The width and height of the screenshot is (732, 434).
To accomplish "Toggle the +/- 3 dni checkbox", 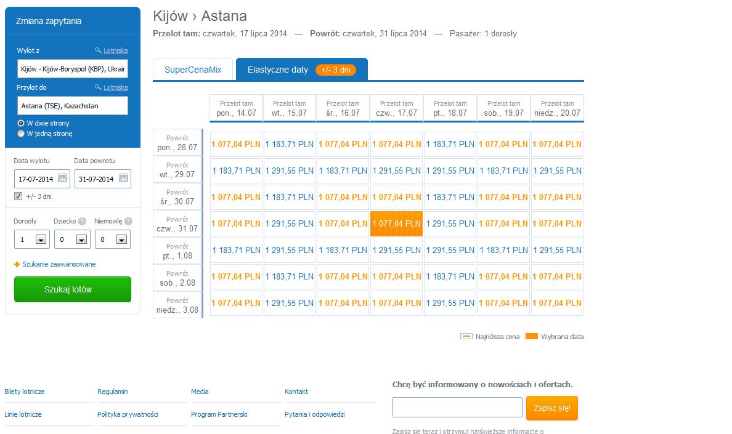I will (18, 196).
